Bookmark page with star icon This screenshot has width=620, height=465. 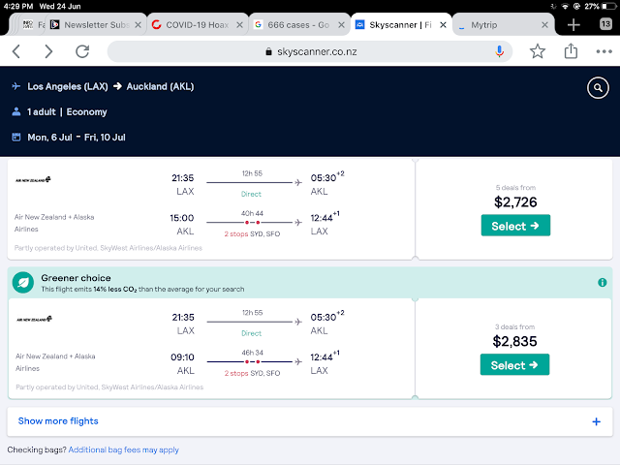click(538, 51)
